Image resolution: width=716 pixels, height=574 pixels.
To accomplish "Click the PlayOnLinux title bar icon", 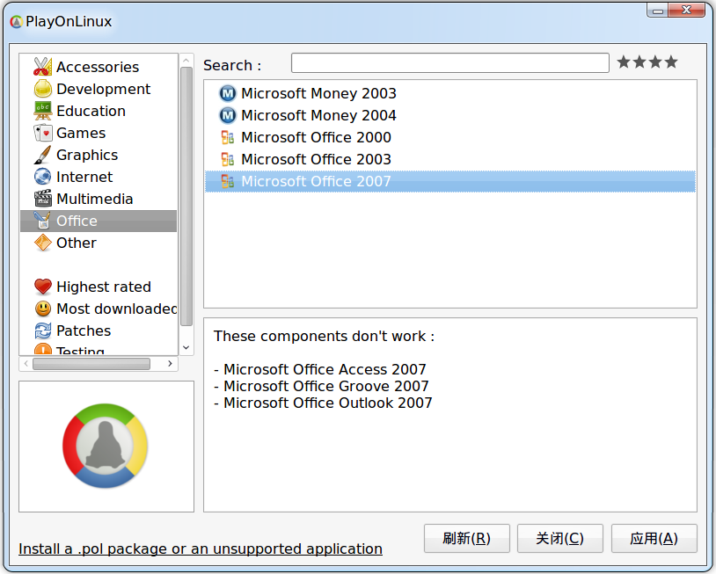I will coord(16,21).
